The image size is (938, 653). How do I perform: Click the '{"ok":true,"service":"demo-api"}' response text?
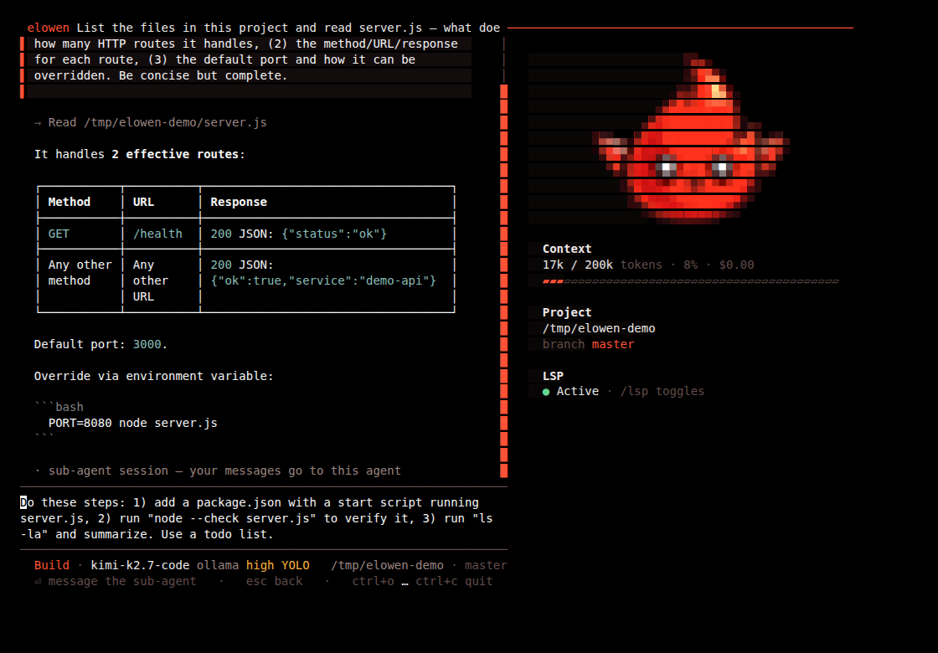coord(323,280)
